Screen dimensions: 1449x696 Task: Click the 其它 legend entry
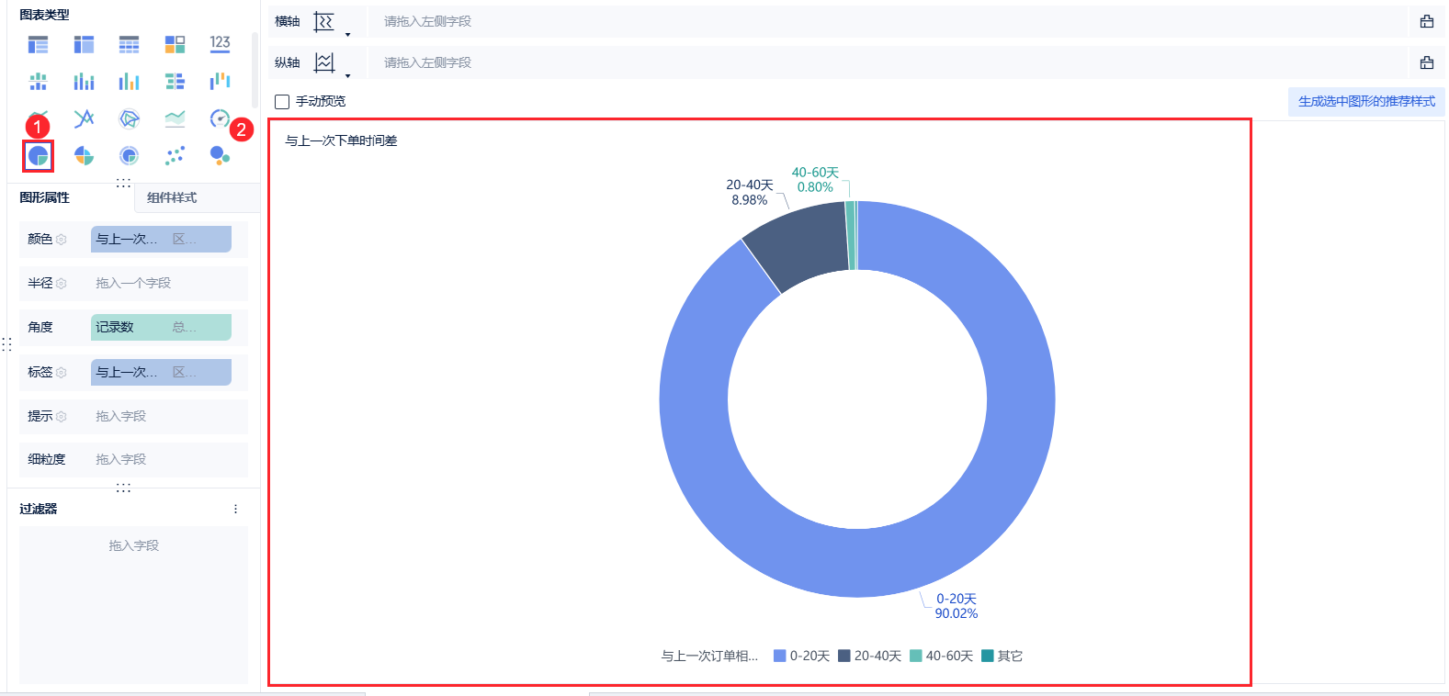(x=1002, y=656)
